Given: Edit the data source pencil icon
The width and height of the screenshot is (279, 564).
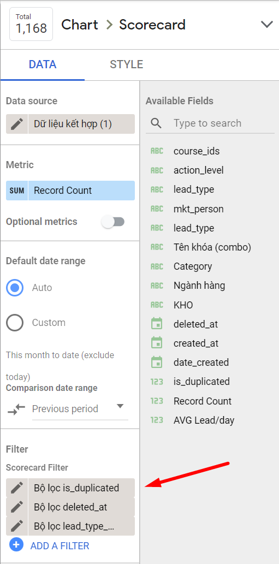Looking at the screenshot, I should [x=16, y=124].
